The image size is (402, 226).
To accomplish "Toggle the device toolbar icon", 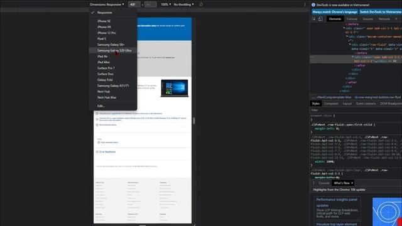I will tap(320, 19).
